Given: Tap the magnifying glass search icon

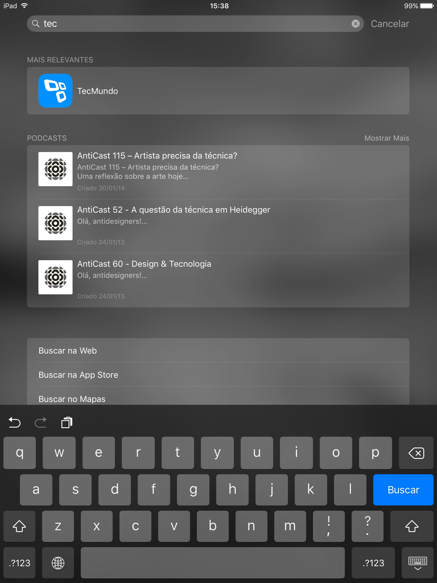Looking at the screenshot, I should [36, 24].
